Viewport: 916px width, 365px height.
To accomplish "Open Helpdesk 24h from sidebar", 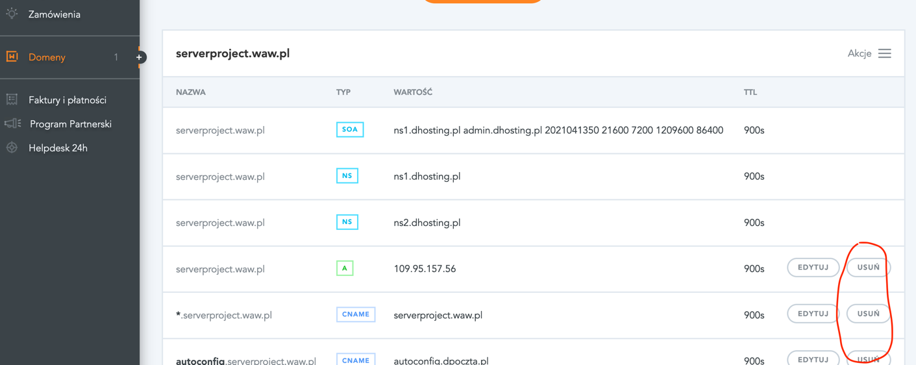I will point(58,148).
